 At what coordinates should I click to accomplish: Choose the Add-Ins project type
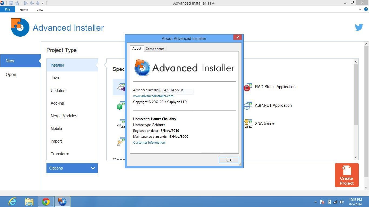(x=72, y=103)
